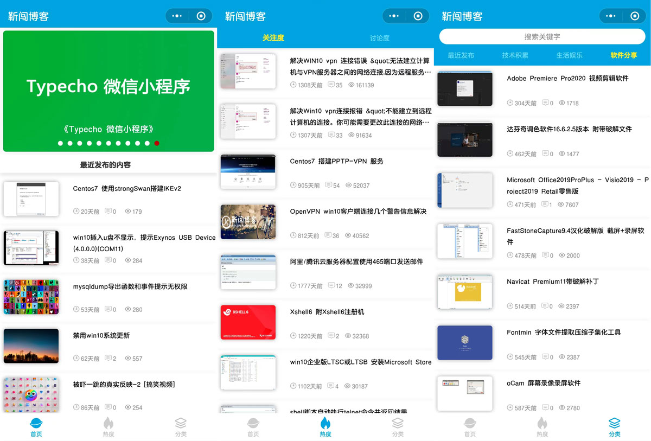Select the 软件分享 category tab
The height and width of the screenshot is (441, 651).
(623, 55)
